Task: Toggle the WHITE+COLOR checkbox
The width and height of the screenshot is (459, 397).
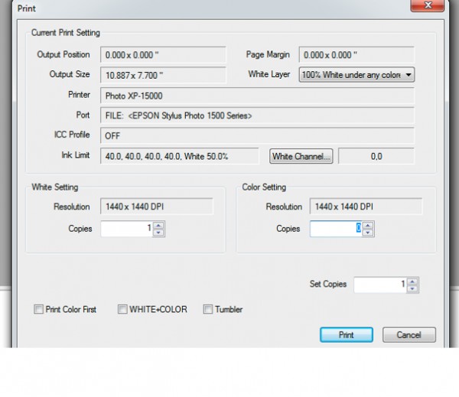Action: pos(122,310)
